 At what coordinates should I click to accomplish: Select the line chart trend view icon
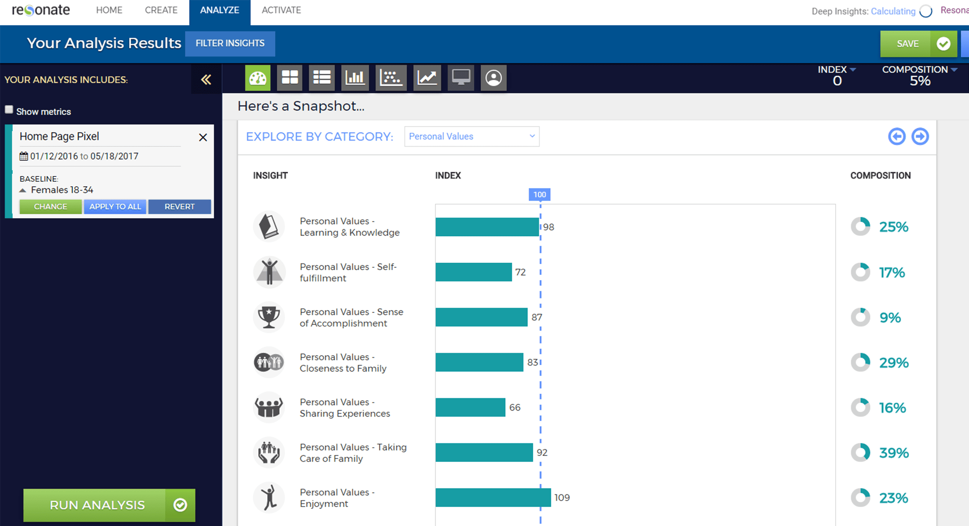[x=427, y=78]
